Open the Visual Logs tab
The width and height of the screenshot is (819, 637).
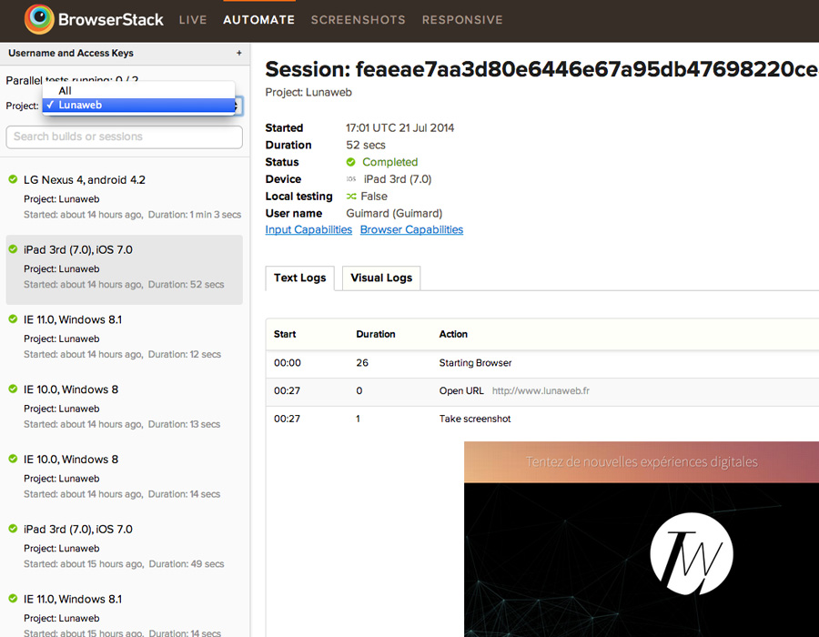coord(381,278)
